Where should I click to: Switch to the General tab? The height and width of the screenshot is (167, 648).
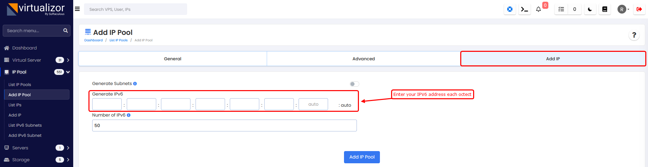tap(173, 59)
